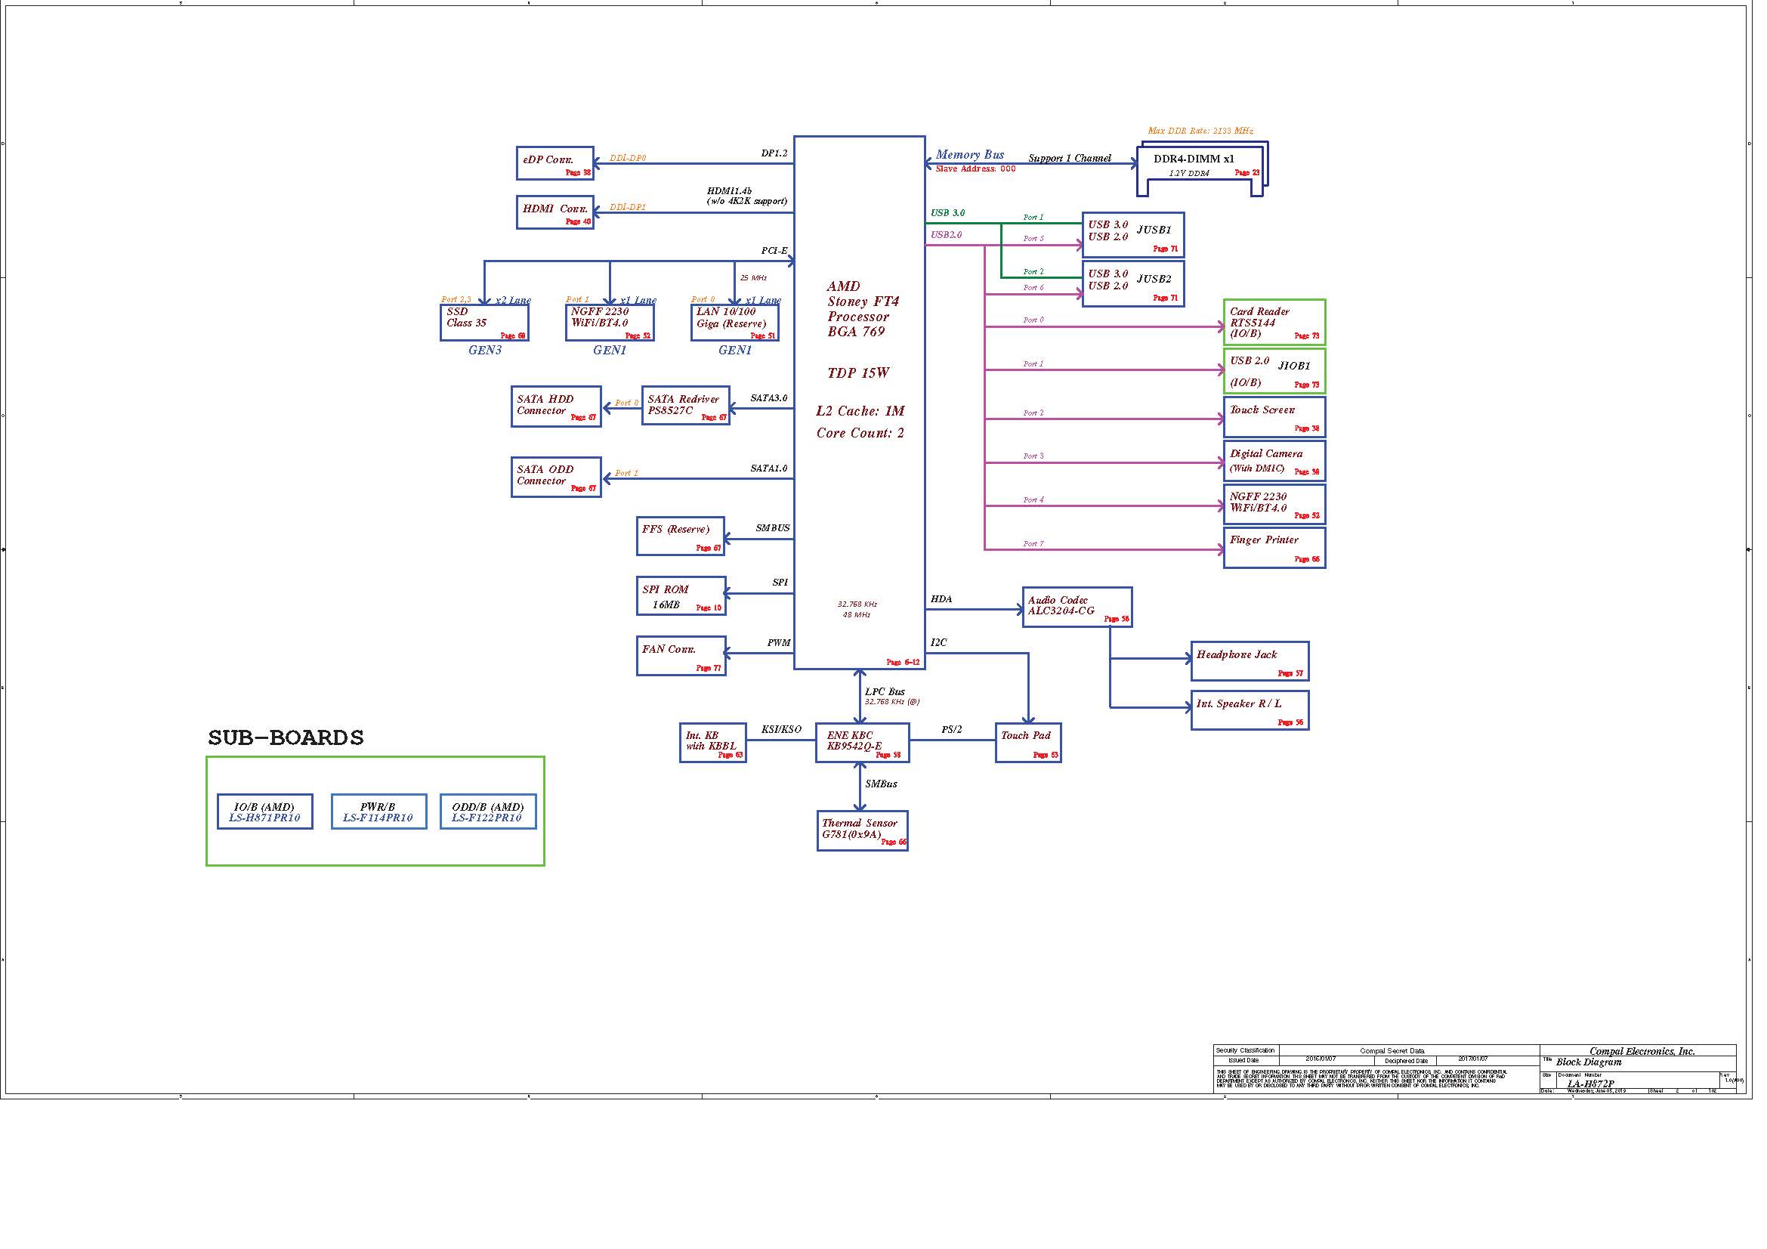The height and width of the screenshot is (1249, 1767).
Task: Click the PS/2 link label
Action: pyautogui.click(x=952, y=730)
